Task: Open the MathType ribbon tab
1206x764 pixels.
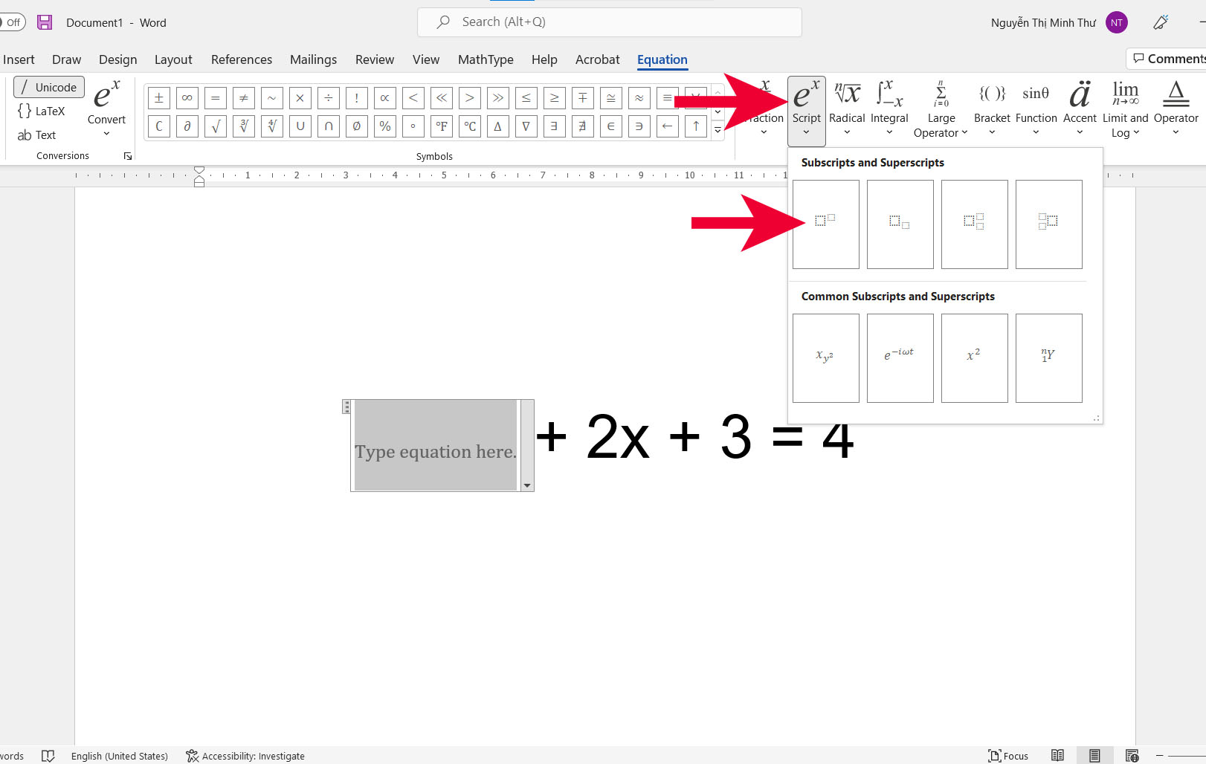Action: [x=486, y=59]
